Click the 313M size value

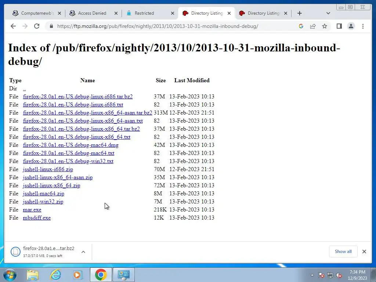pyautogui.click(x=161, y=113)
